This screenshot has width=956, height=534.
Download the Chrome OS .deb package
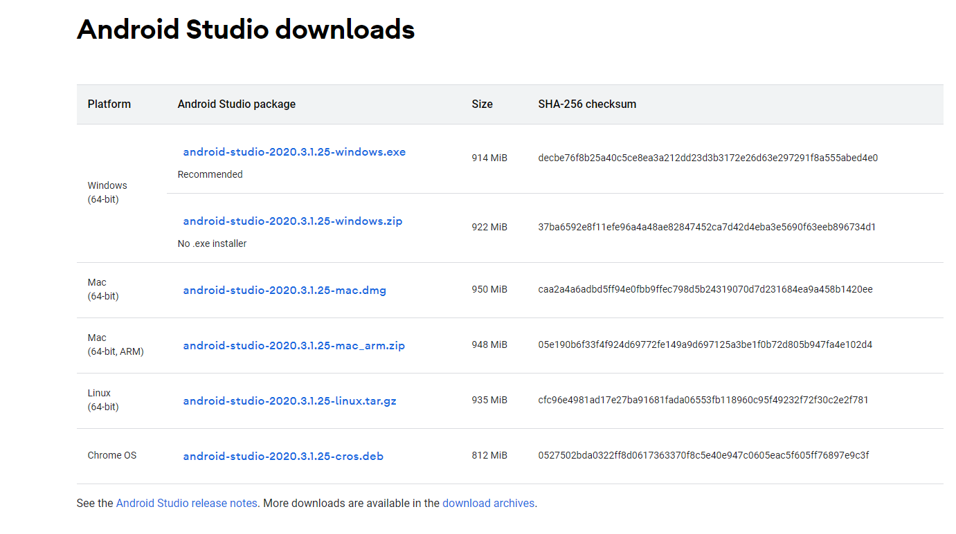(283, 455)
